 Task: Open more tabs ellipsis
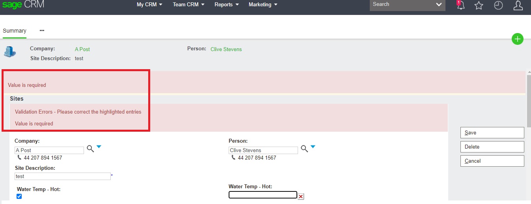[42, 30]
